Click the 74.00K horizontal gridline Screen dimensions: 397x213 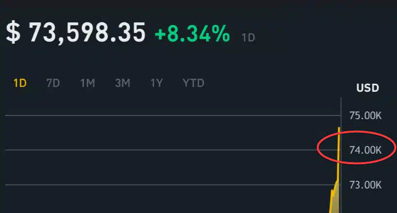click(x=173, y=150)
